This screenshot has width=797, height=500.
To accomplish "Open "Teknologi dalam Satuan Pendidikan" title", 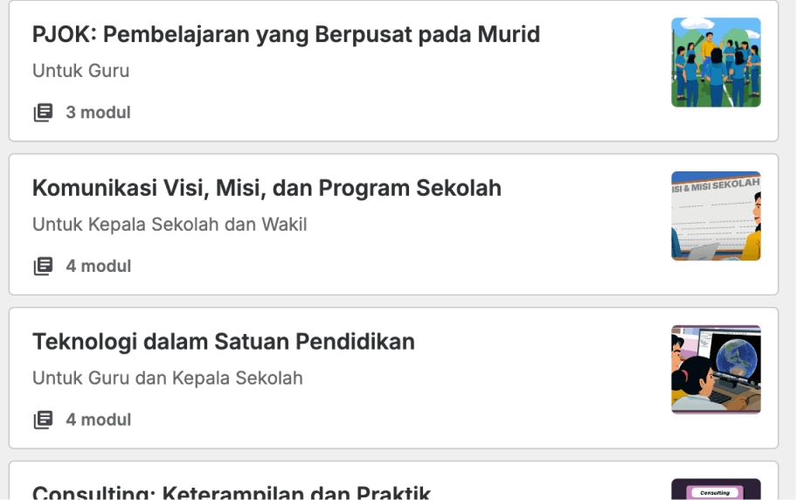I will point(224,342).
